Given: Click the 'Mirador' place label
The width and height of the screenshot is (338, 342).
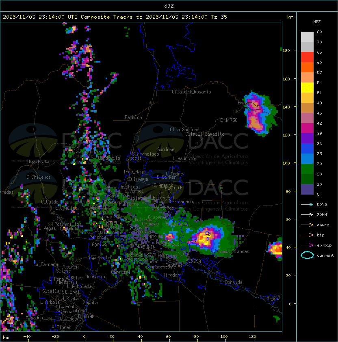Looking at the screenshot, I should tap(171, 275).
